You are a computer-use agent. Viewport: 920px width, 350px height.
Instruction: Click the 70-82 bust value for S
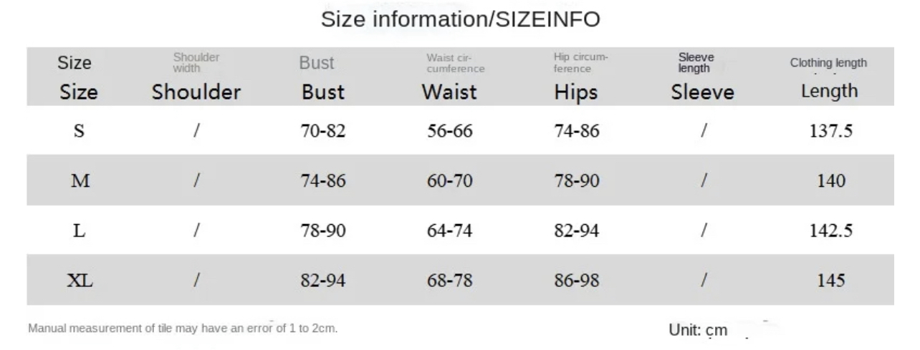pos(322,132)
